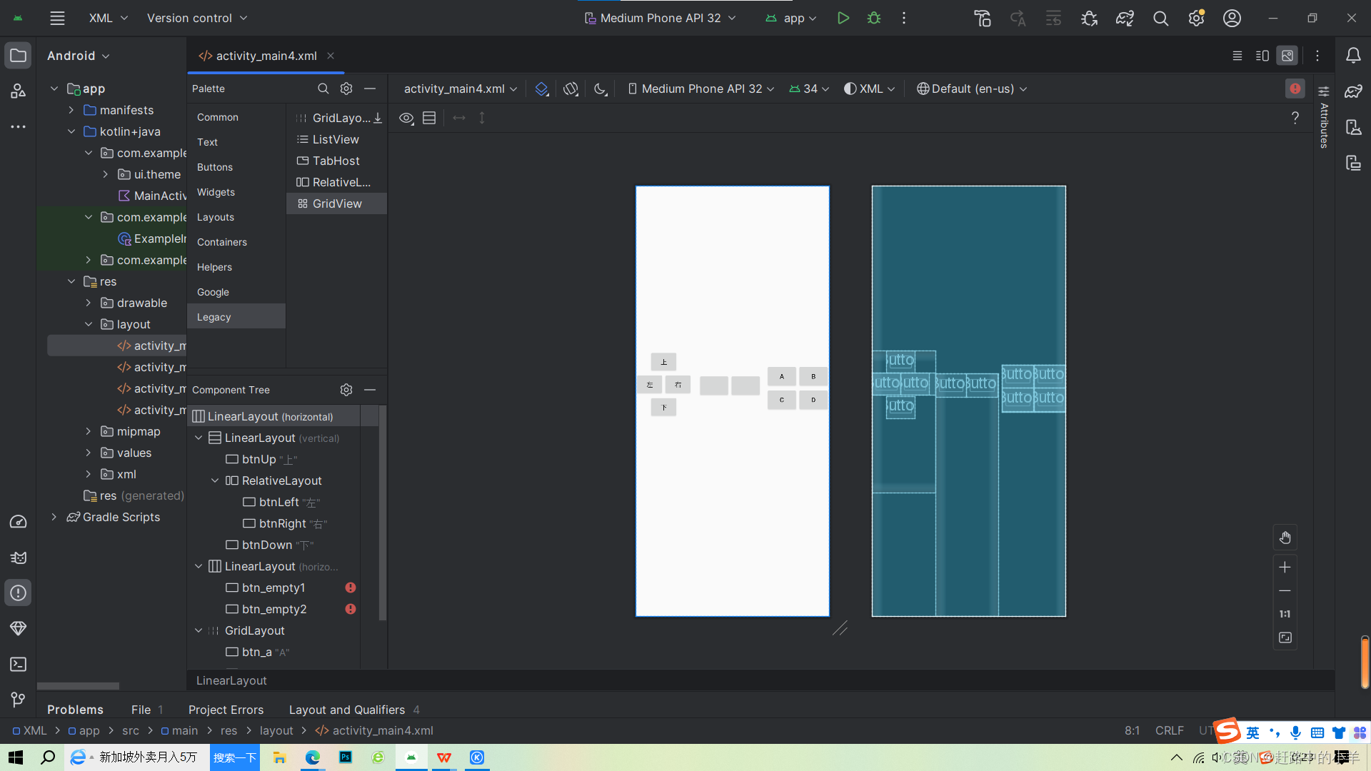Switch layout editor to Code view
Image resolution: width=1371 pixels, height=771 pixels.
tap(1237, 56)
